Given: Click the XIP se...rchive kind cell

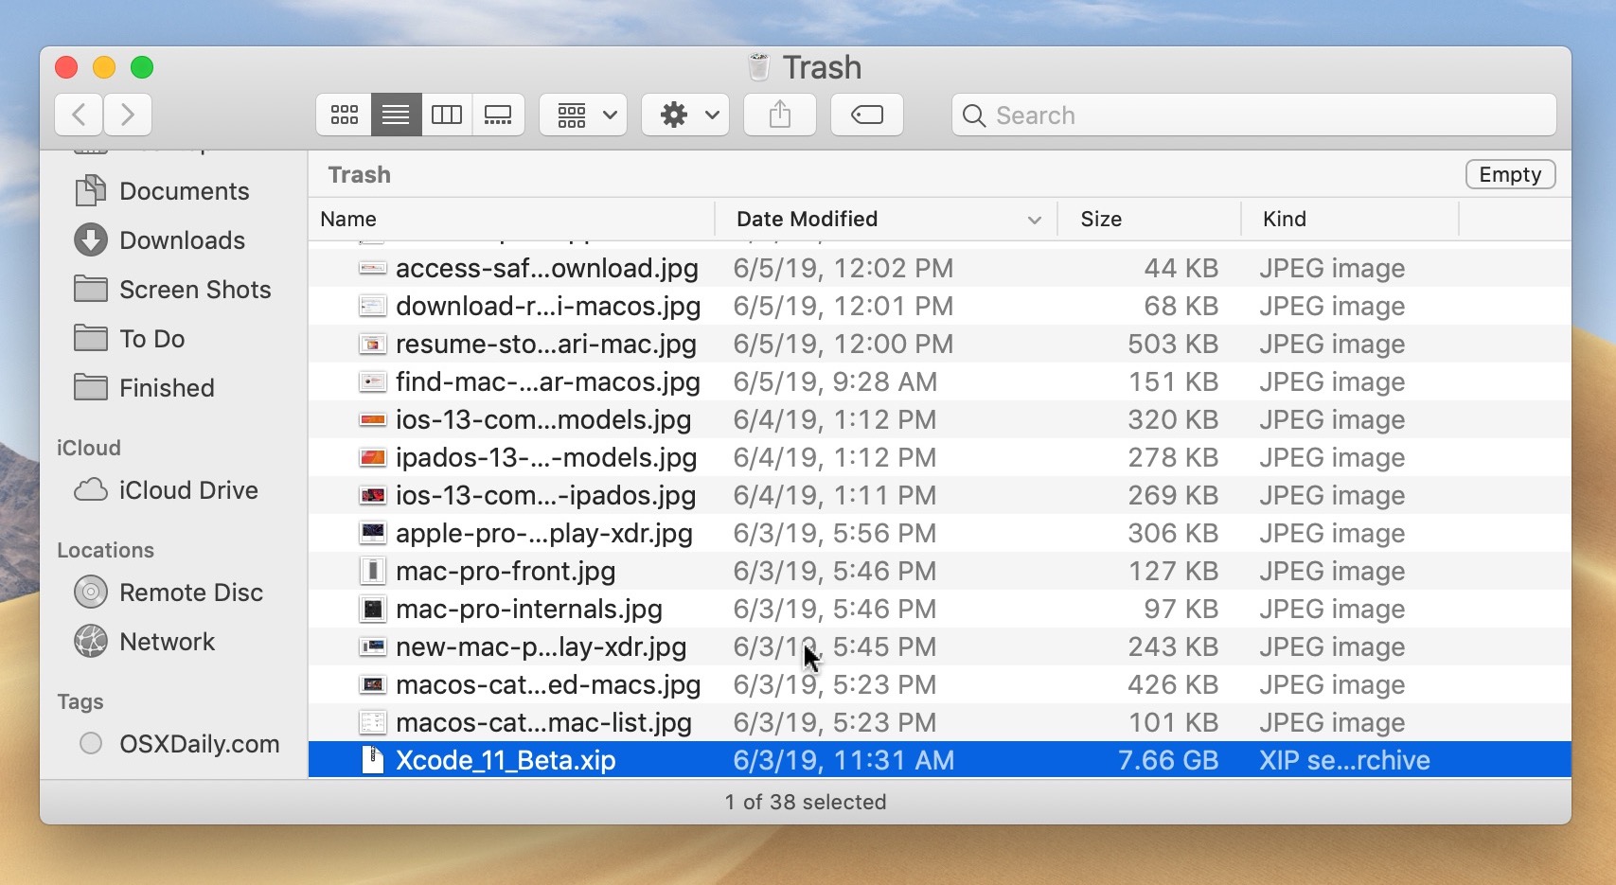Looking at the screenshot, I should 1344,760.
